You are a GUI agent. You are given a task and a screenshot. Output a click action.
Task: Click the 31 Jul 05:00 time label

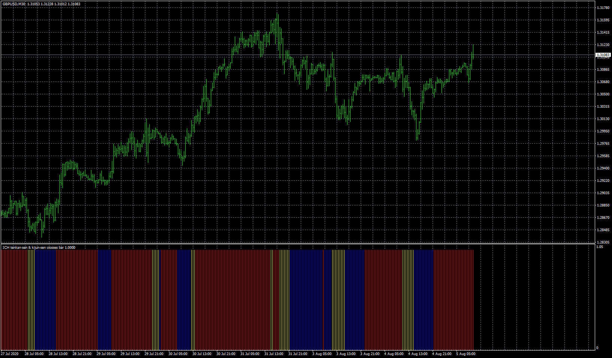[250, 354]
